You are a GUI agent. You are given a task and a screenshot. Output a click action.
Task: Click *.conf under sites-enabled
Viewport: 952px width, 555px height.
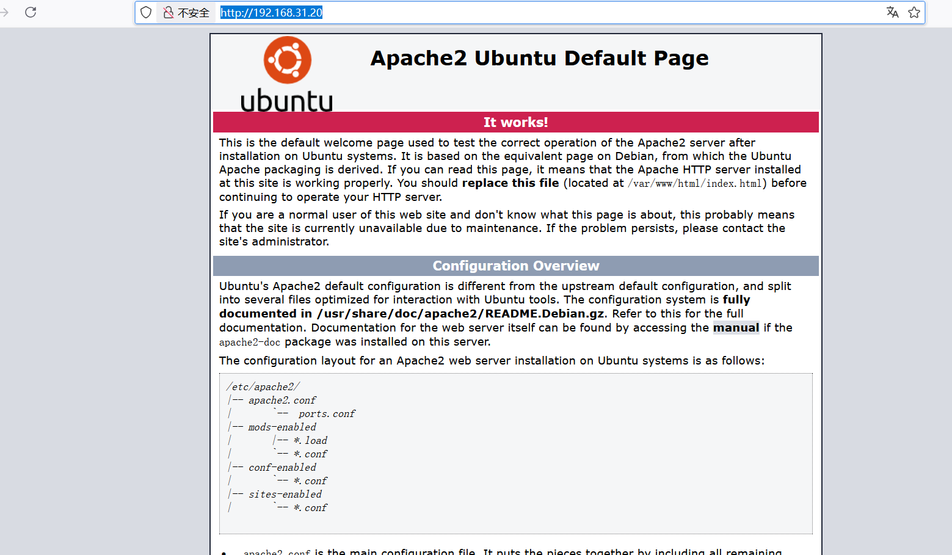click(310, 508)
